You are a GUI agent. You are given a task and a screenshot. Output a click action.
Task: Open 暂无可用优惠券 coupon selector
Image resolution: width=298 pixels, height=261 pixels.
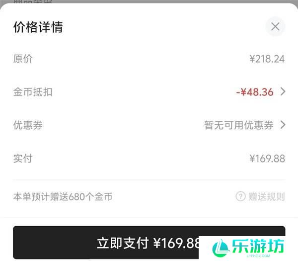click(x=239, y=125)
